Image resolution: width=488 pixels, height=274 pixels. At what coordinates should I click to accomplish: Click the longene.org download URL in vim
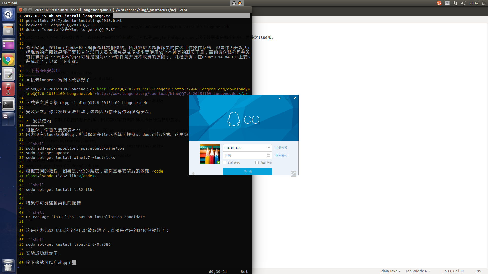click(x=168, y=94)
